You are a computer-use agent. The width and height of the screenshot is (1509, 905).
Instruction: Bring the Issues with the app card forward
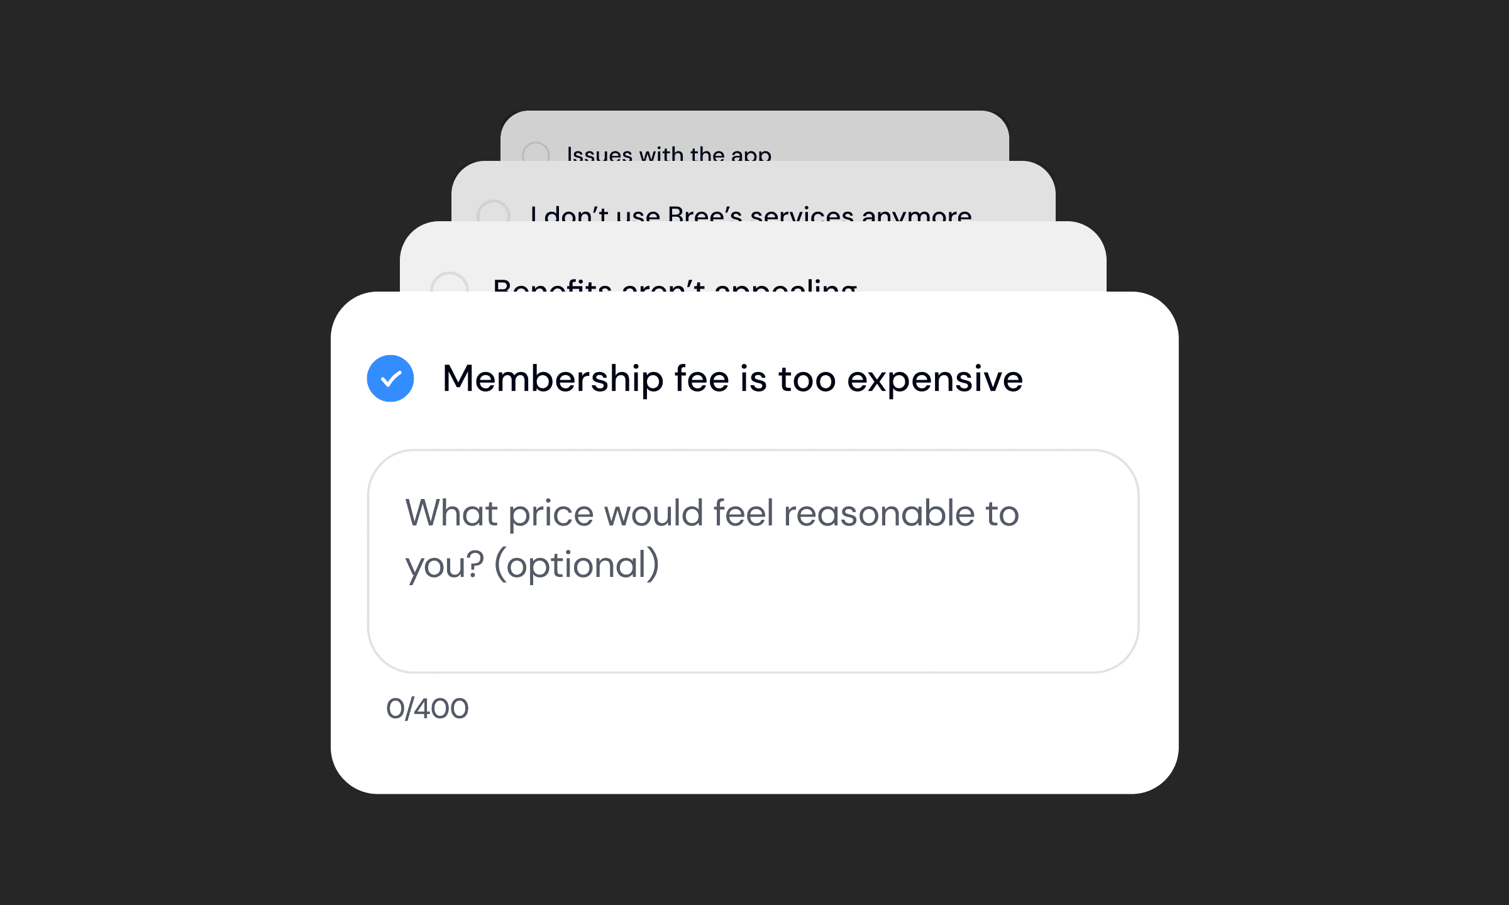tap(754, 135)
